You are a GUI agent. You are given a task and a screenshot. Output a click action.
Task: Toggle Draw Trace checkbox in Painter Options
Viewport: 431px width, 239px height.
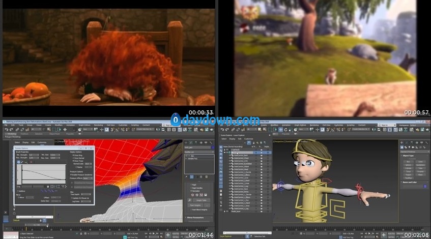pyautogui.click(x=73, y=161)
